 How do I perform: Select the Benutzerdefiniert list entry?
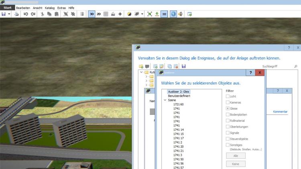tap(179, 96)
